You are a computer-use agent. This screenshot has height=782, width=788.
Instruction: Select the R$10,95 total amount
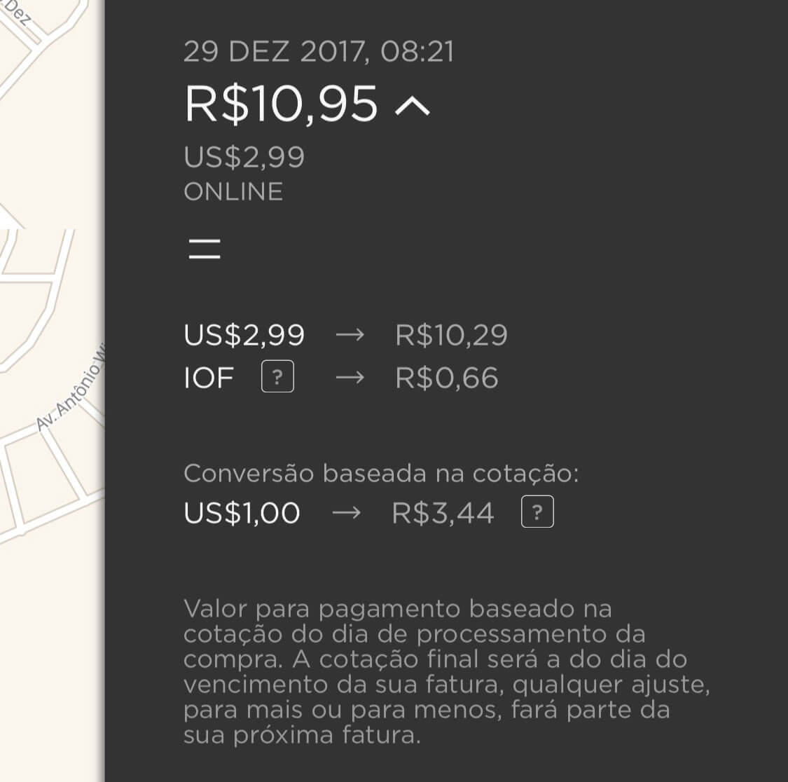pyautogui.click(x=281, y=104)
